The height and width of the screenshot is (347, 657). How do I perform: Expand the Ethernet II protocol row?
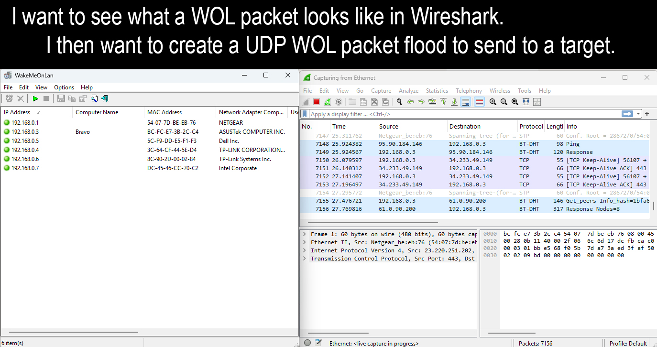(304, 242)
